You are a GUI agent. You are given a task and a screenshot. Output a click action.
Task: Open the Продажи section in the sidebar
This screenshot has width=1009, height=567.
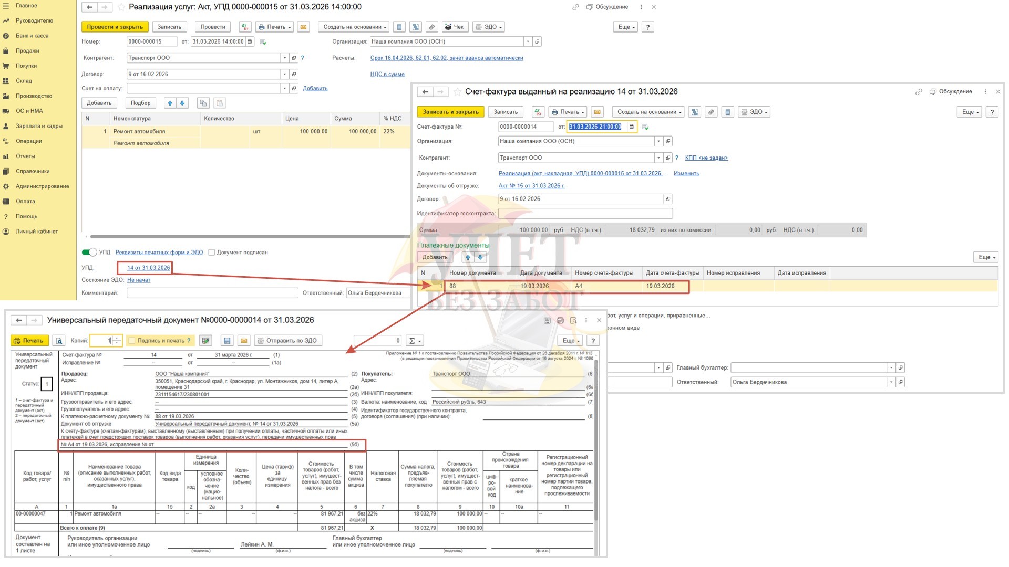tap(27, 51)
